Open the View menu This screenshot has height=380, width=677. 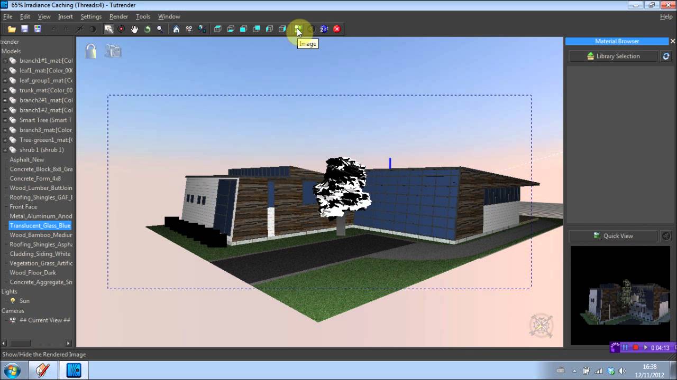coord(44,16)
